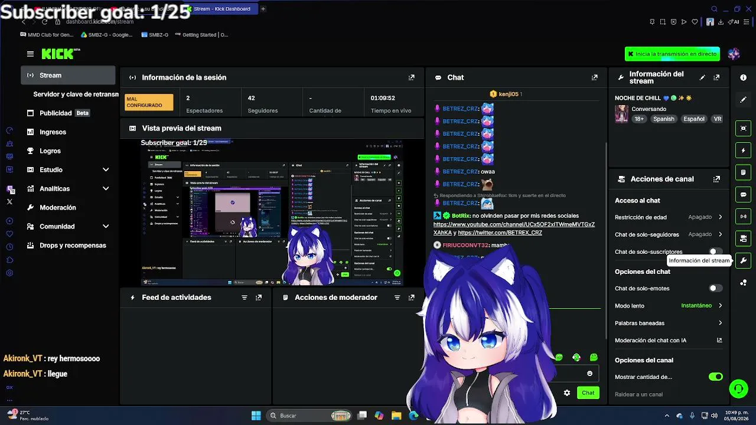
Task: Pop out the Información de la sesión panel
Action: coord(412,77)
